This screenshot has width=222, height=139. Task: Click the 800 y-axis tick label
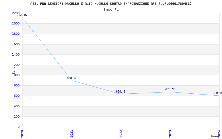click(x=17, y=86)
